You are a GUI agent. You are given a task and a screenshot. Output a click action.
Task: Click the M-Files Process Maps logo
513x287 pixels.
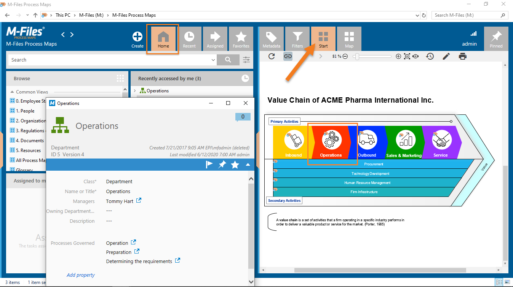[x=26, y=33]
